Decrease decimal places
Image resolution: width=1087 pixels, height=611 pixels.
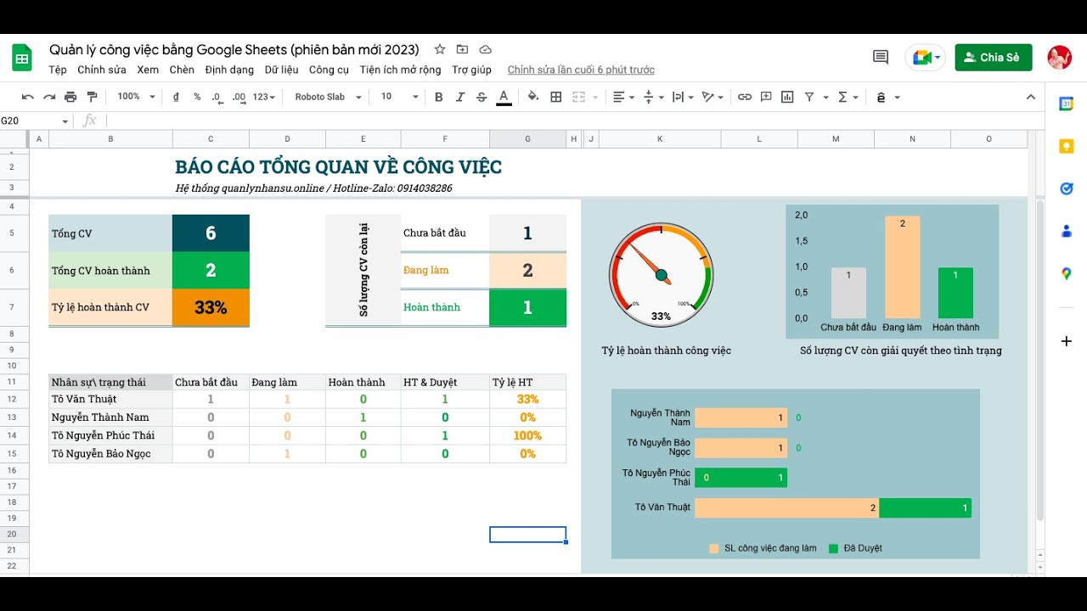point(217,97)
